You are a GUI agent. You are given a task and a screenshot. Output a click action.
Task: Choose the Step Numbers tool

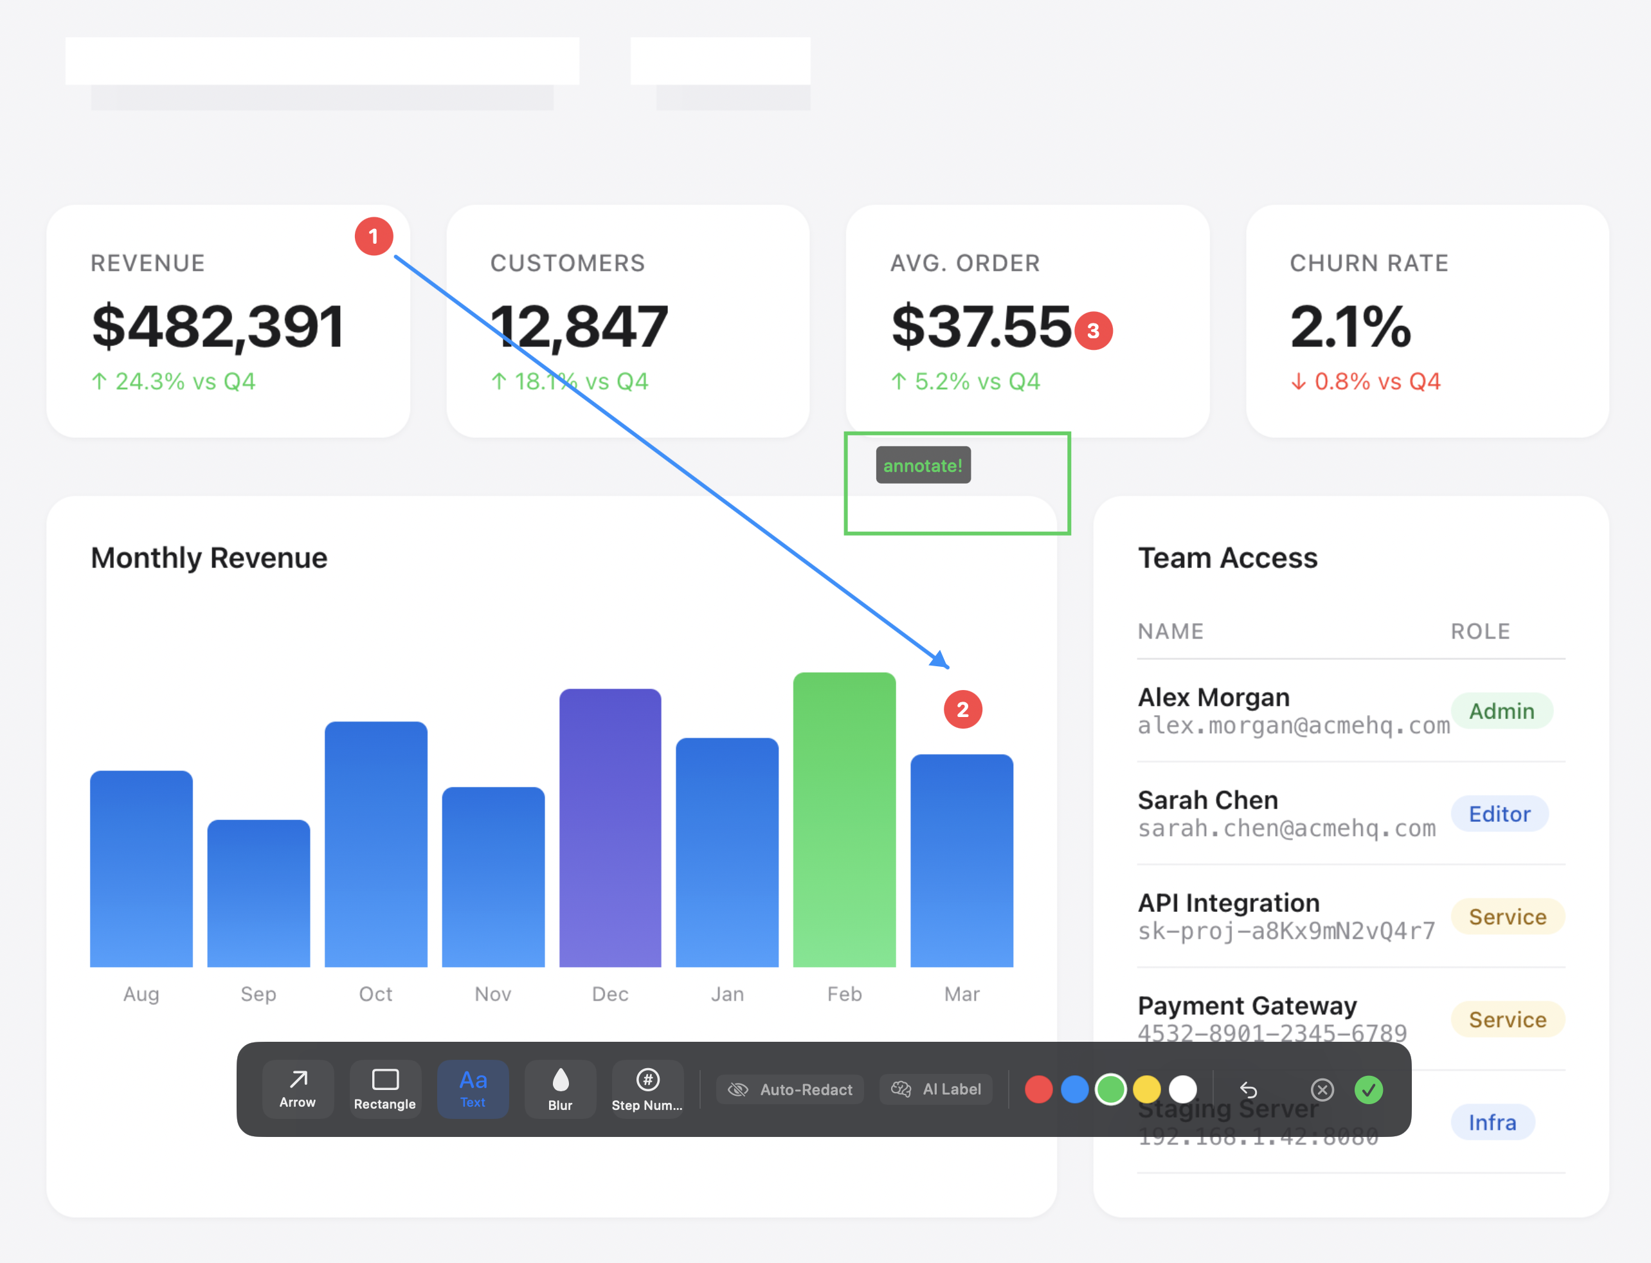coord(647,1089)
